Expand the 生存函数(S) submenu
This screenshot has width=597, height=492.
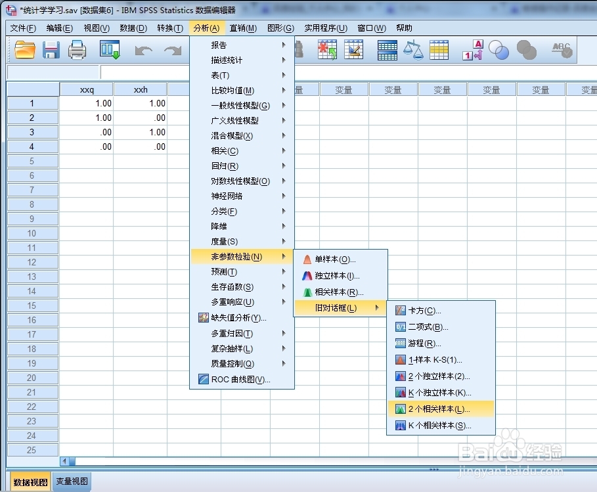[x=242, y=287]
